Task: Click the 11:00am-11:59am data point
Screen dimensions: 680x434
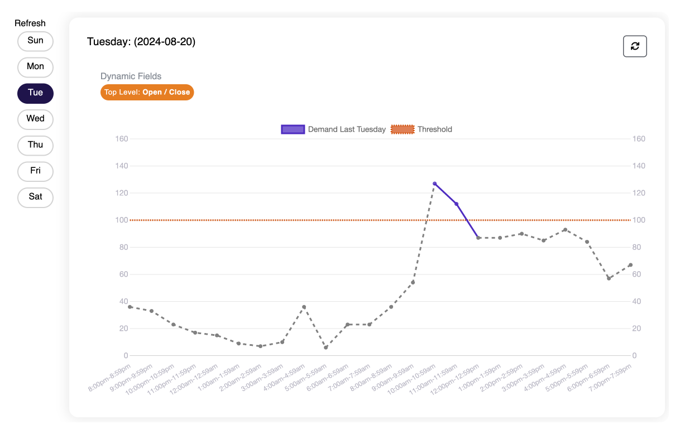Action: coord(456,204)
